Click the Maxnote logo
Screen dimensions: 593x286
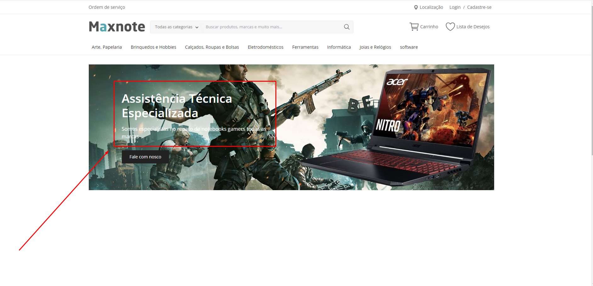(x=117, y=27)
